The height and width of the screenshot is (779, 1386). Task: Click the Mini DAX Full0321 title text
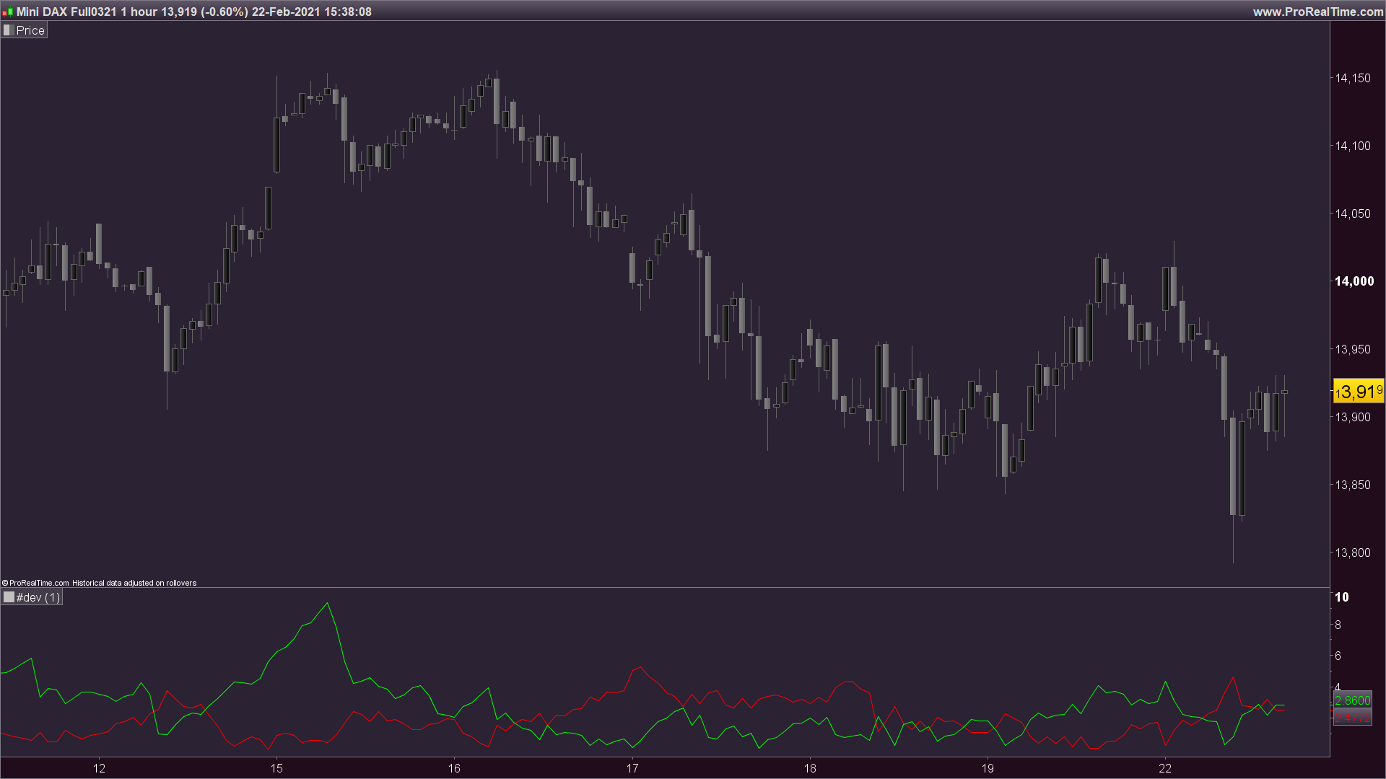point(66,12)
